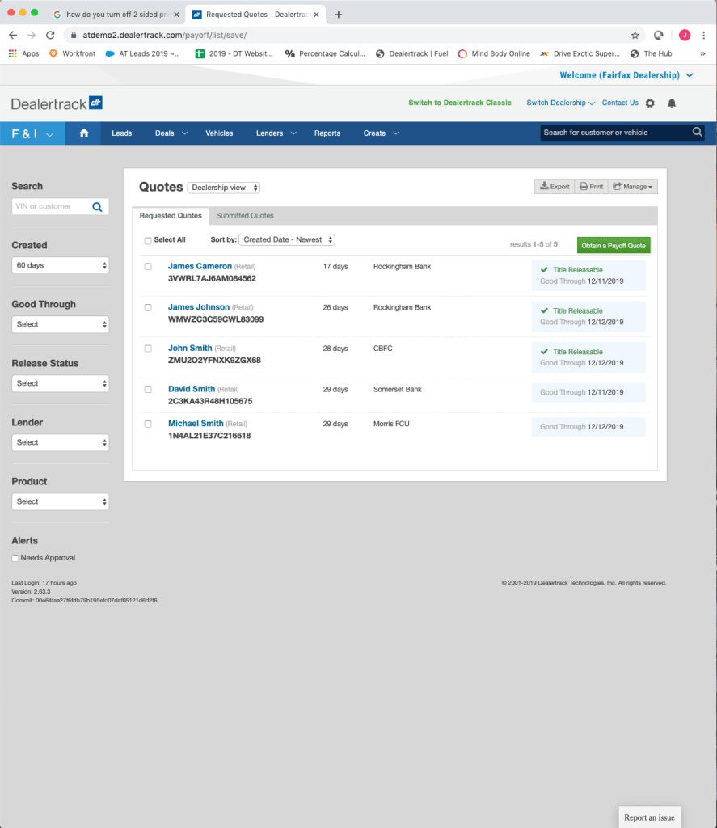Open Percentage Calculator bookmark
The image size is (717, 828).
(325, 54)
